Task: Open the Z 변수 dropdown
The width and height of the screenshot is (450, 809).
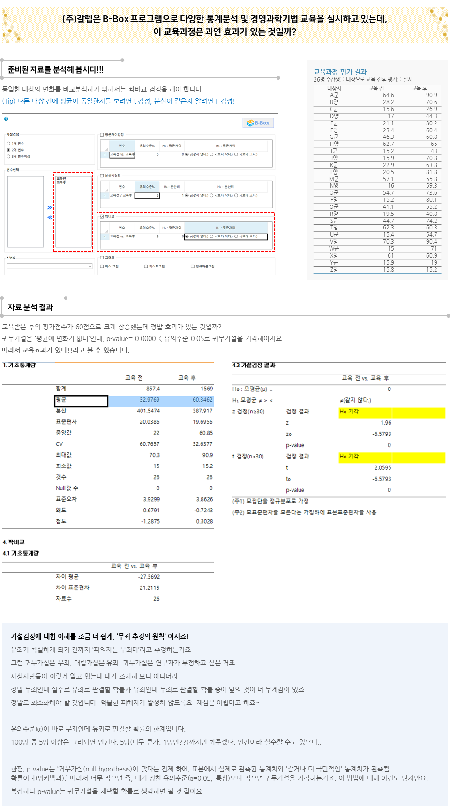Action: [x=49, y=266]
